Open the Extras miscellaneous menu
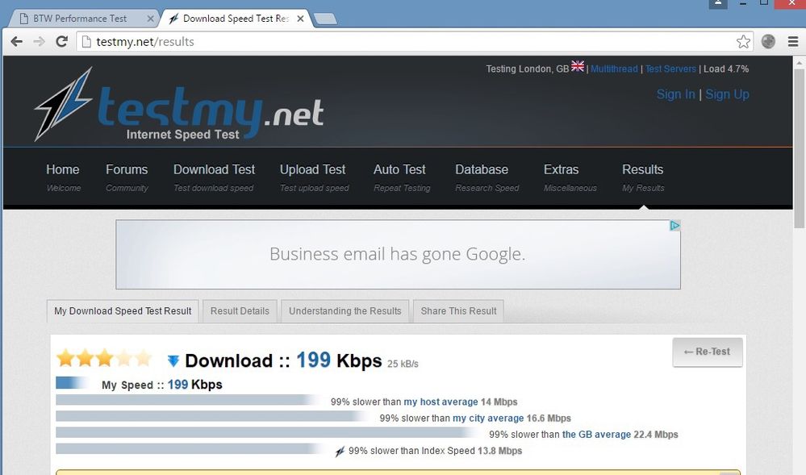 coord(570,177)
